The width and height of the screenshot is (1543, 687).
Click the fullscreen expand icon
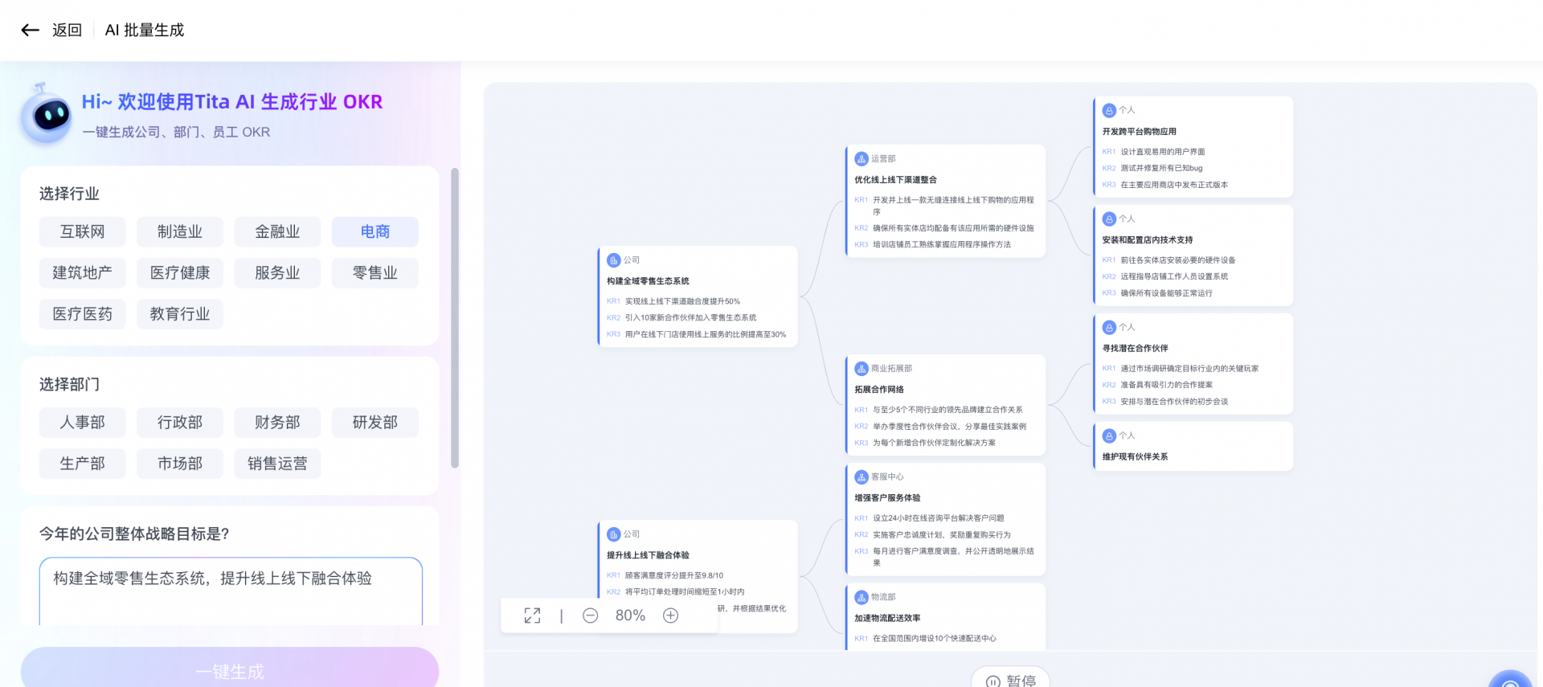[532, 615]
